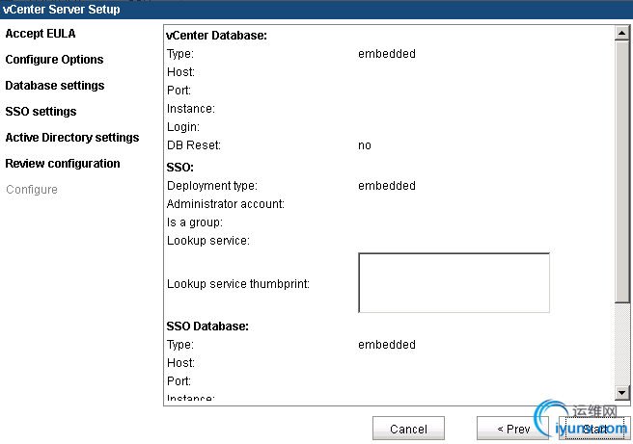This screenshot has height=444, width=633.
Task: Select the SSO section heading
Action: pyautogui.click(x=180, y=168)
